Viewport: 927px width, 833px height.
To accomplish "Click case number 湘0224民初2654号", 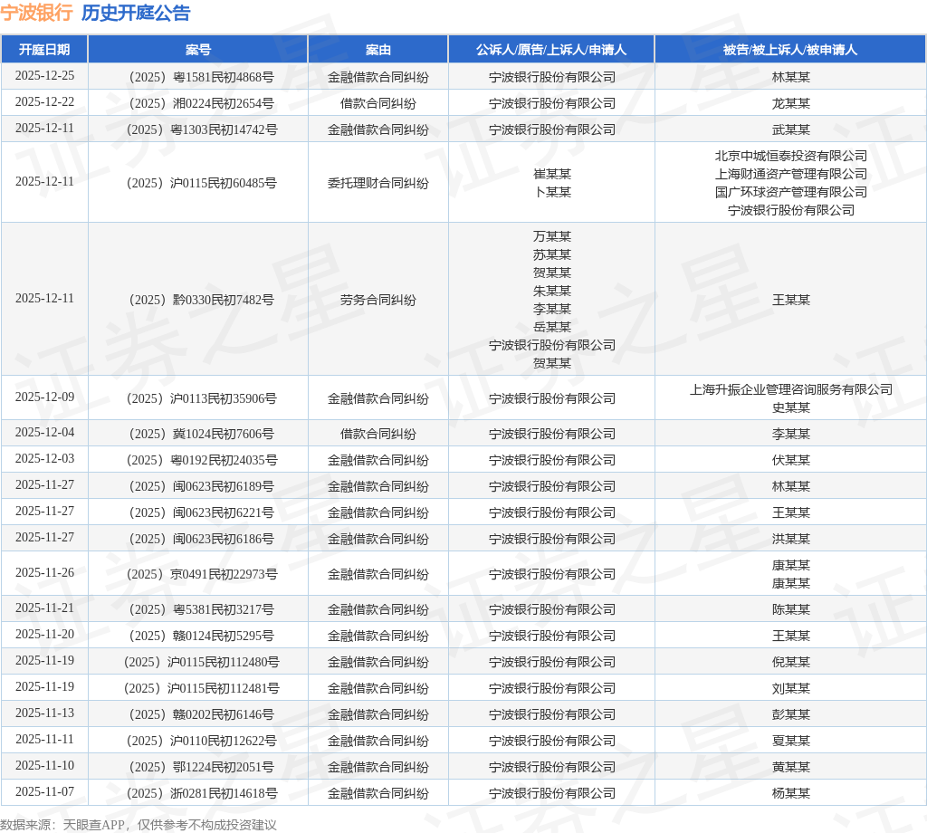I will [202, 103].
